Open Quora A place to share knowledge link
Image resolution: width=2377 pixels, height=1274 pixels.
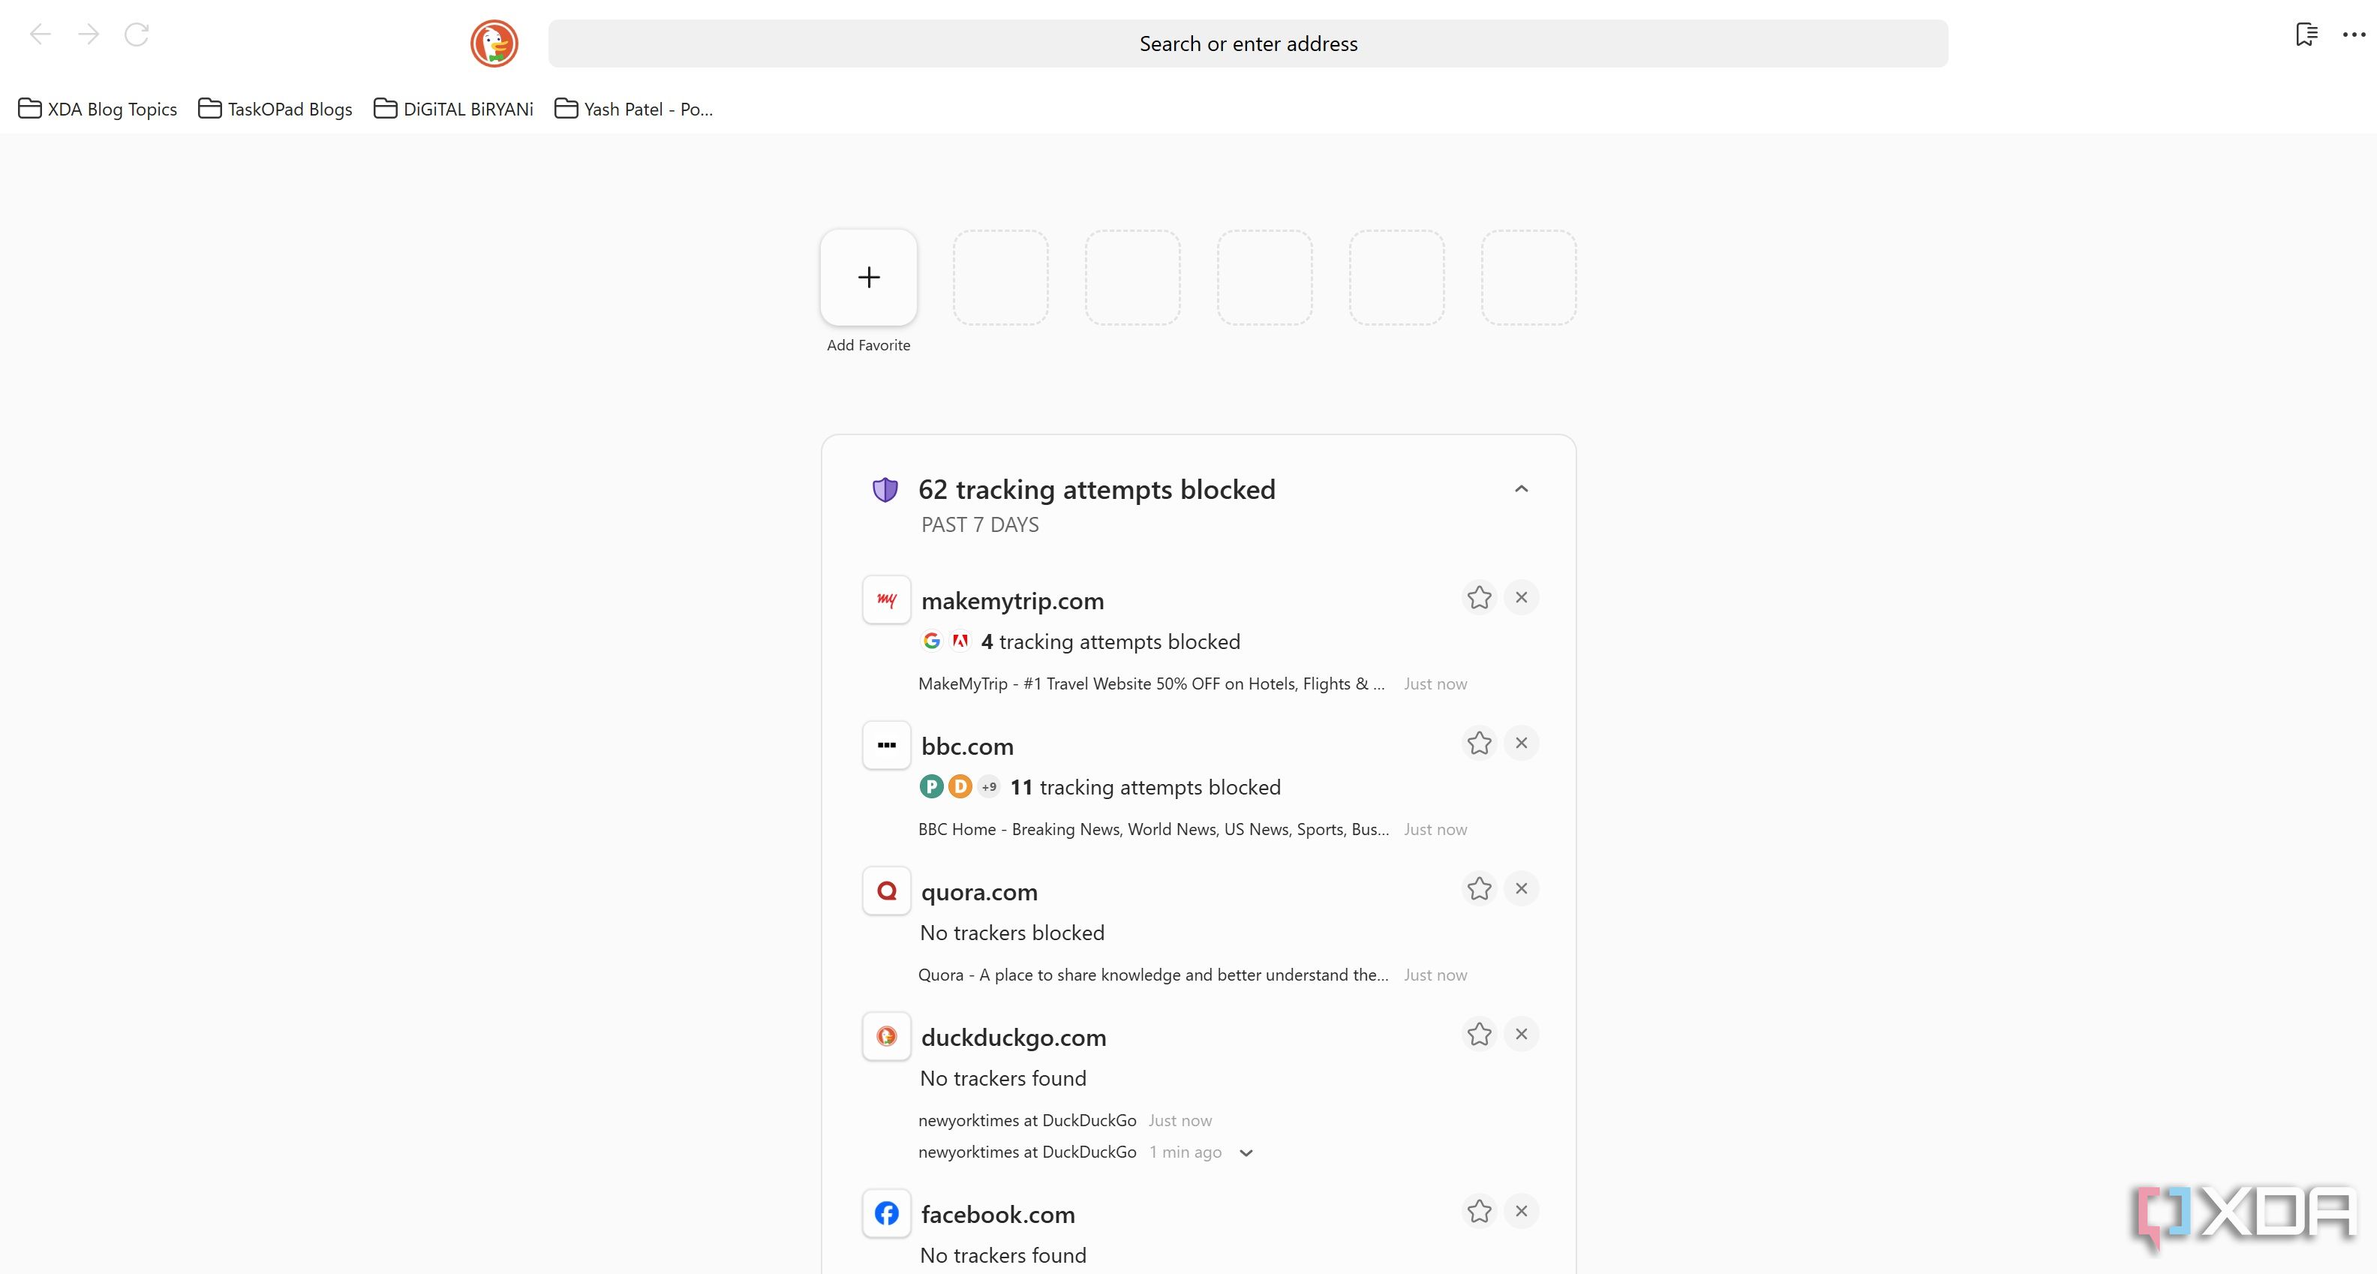[x=1153, y=975]
